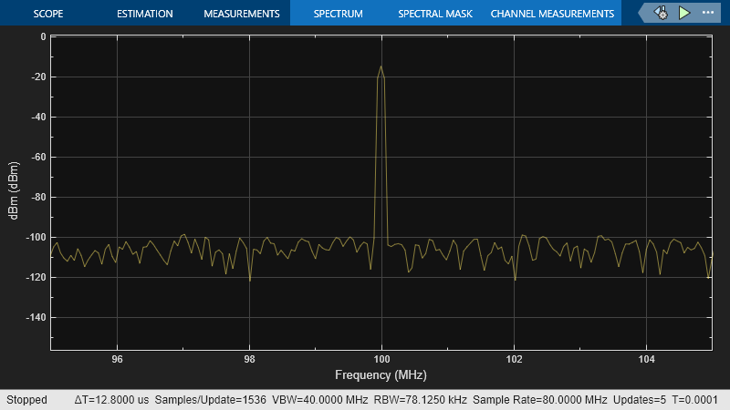Viewport: 730px width, 410px height.
Task: Click the Frequency (MHz) axis label
Action: (x=381, y=374)
